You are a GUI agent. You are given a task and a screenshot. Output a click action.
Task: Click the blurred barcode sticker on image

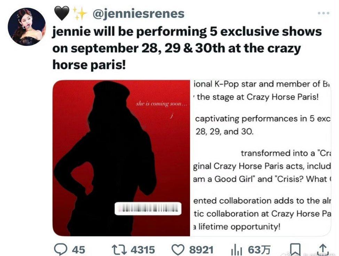tap(148, 208)
